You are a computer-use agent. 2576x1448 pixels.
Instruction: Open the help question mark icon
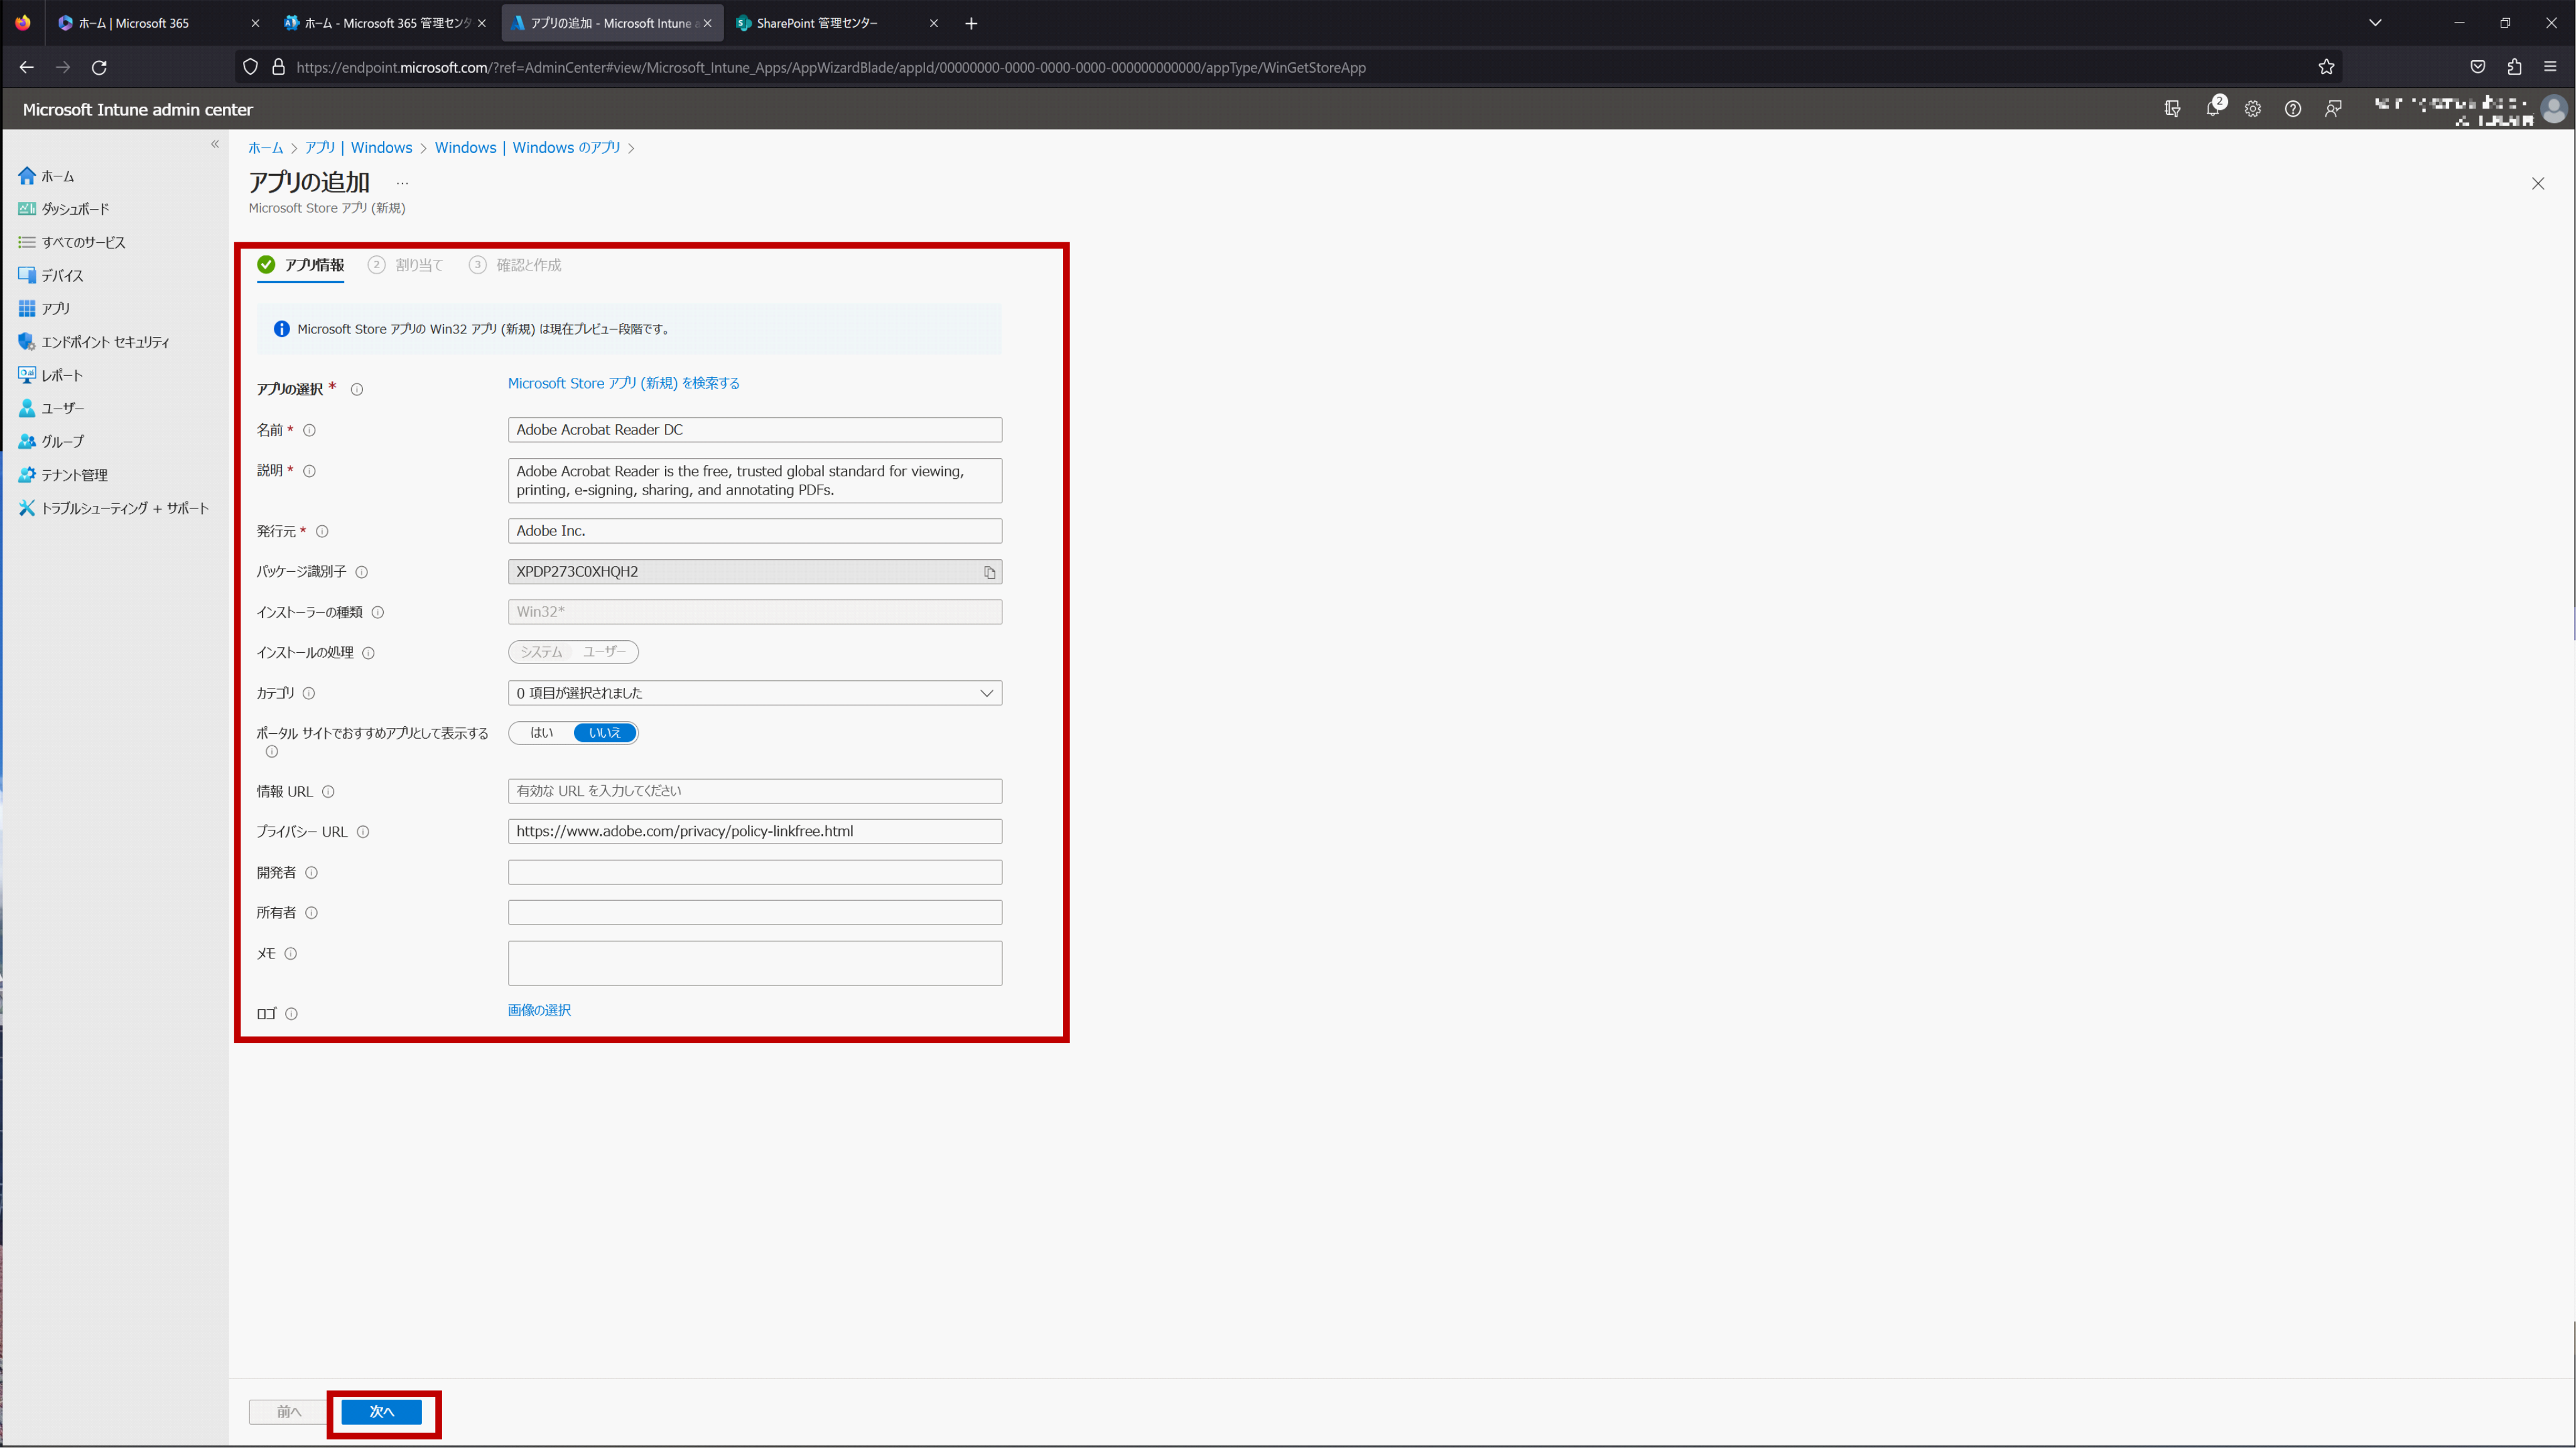[x=2292, y=109]
